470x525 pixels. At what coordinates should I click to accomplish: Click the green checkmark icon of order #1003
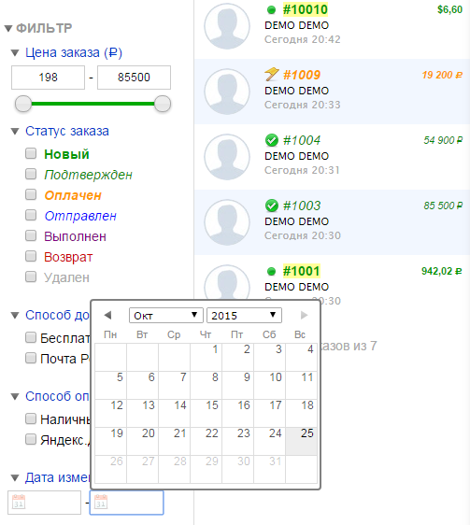(271, 206)
